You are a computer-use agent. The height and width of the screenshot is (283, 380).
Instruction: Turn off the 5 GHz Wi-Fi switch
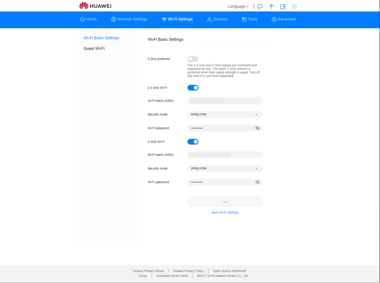pyautogui.click(x=193, y=142)
